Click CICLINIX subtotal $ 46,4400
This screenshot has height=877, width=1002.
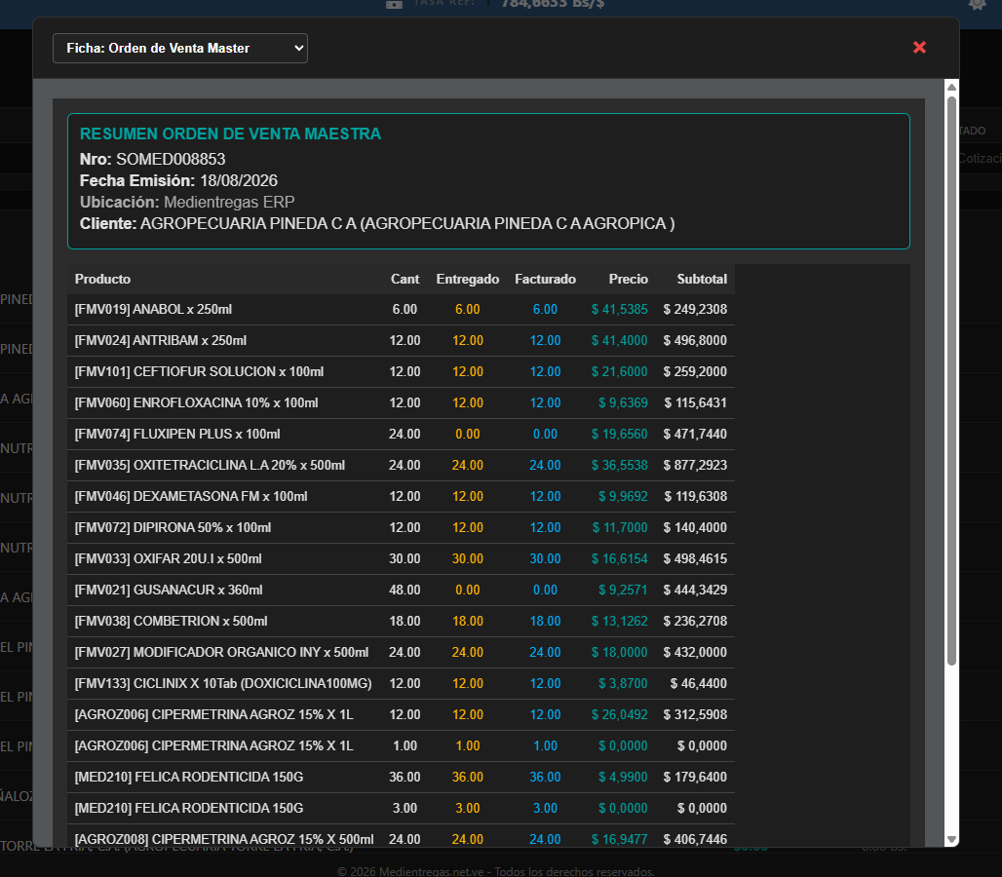tap(699, 683)
